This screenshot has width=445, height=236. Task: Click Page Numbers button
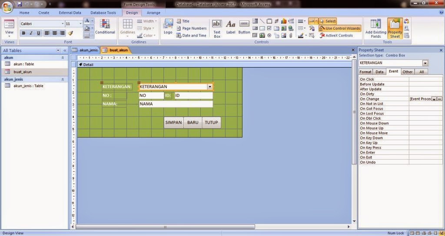(x=192, y=28)
